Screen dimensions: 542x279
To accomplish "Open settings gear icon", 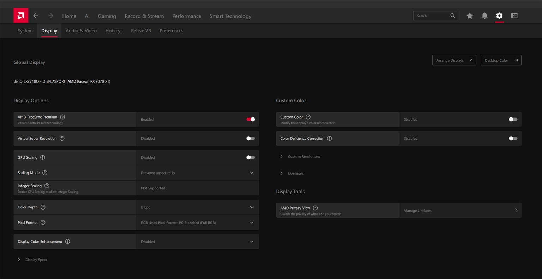I will (499, 16).
